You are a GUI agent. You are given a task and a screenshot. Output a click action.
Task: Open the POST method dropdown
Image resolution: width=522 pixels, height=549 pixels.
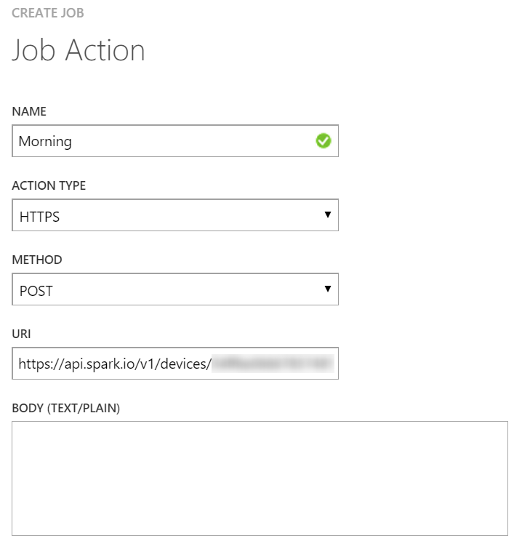tap(175, 289)
